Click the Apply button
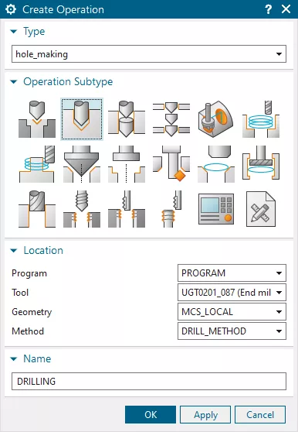298x432 pixels. click(205, 415)
